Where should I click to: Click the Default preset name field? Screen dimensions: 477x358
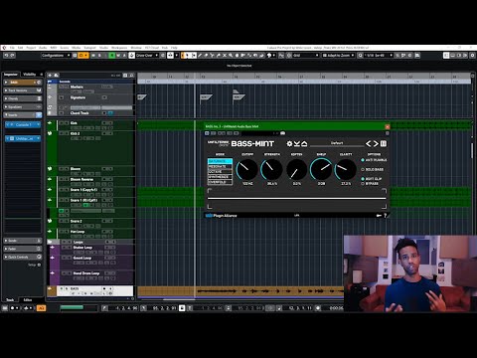pos(337,143)
